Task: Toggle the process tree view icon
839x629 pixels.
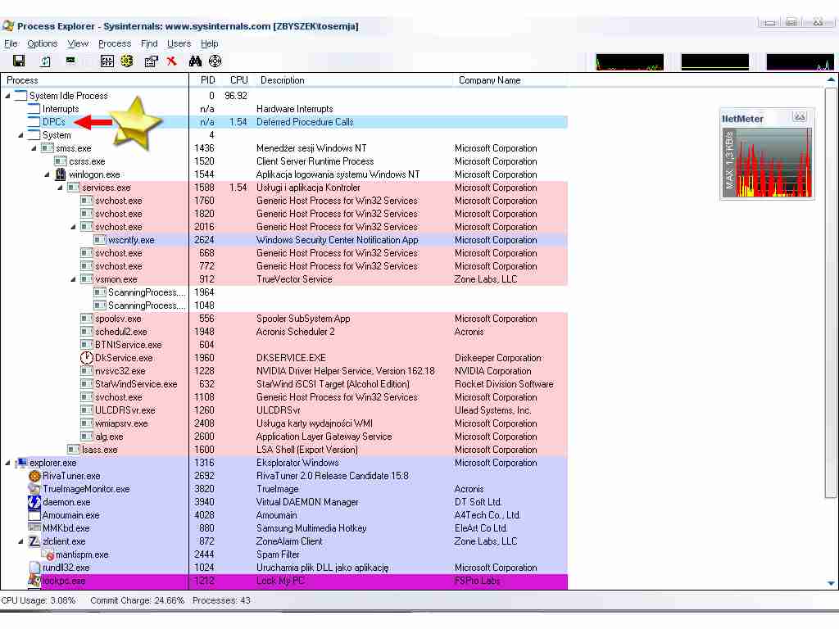Action: [107, 61]
